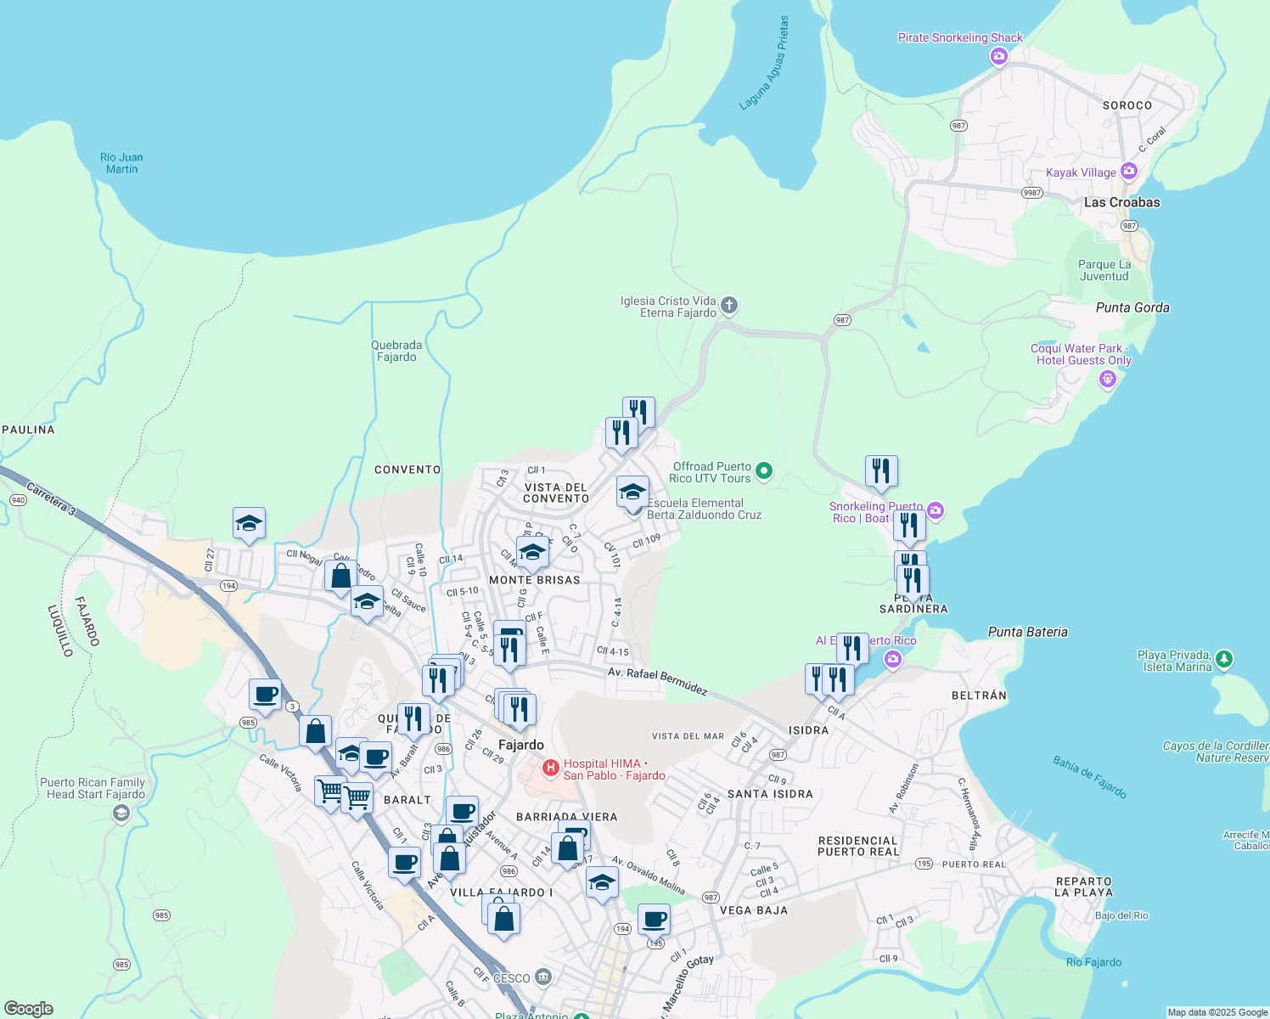Click the school icon beside Cll 27

pyautogui.click(x=249, y=526)
